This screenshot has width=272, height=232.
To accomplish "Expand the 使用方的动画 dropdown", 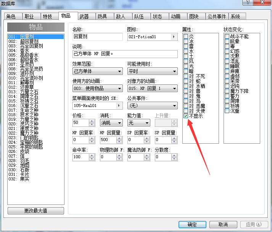I will [98, 88].
